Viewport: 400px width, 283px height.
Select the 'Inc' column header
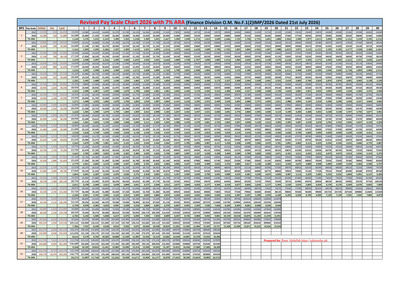pos(52,28)
